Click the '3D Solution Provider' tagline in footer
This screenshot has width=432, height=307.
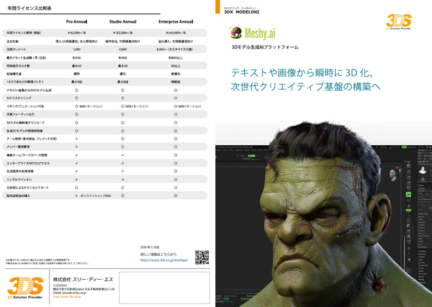tap(25, 297)
